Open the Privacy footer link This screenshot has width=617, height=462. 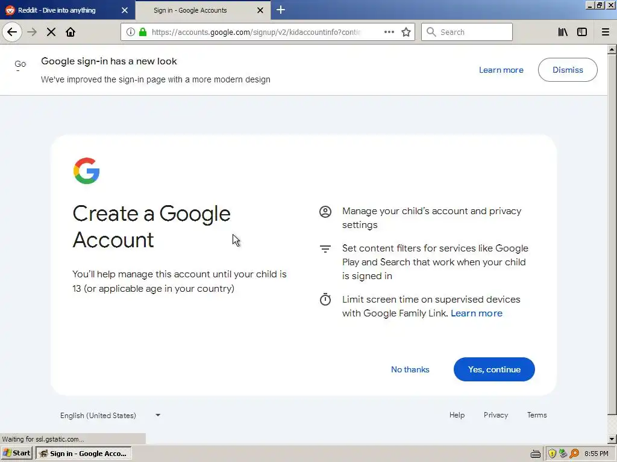[x=495, y=415]
